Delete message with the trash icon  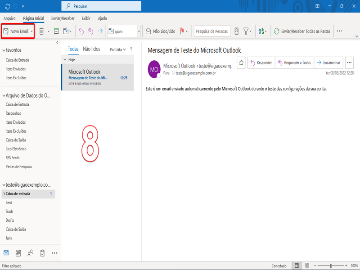tap(41, 31)
